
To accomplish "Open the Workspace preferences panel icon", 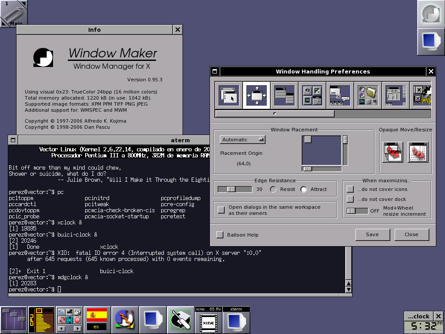I will click(395, 95).
